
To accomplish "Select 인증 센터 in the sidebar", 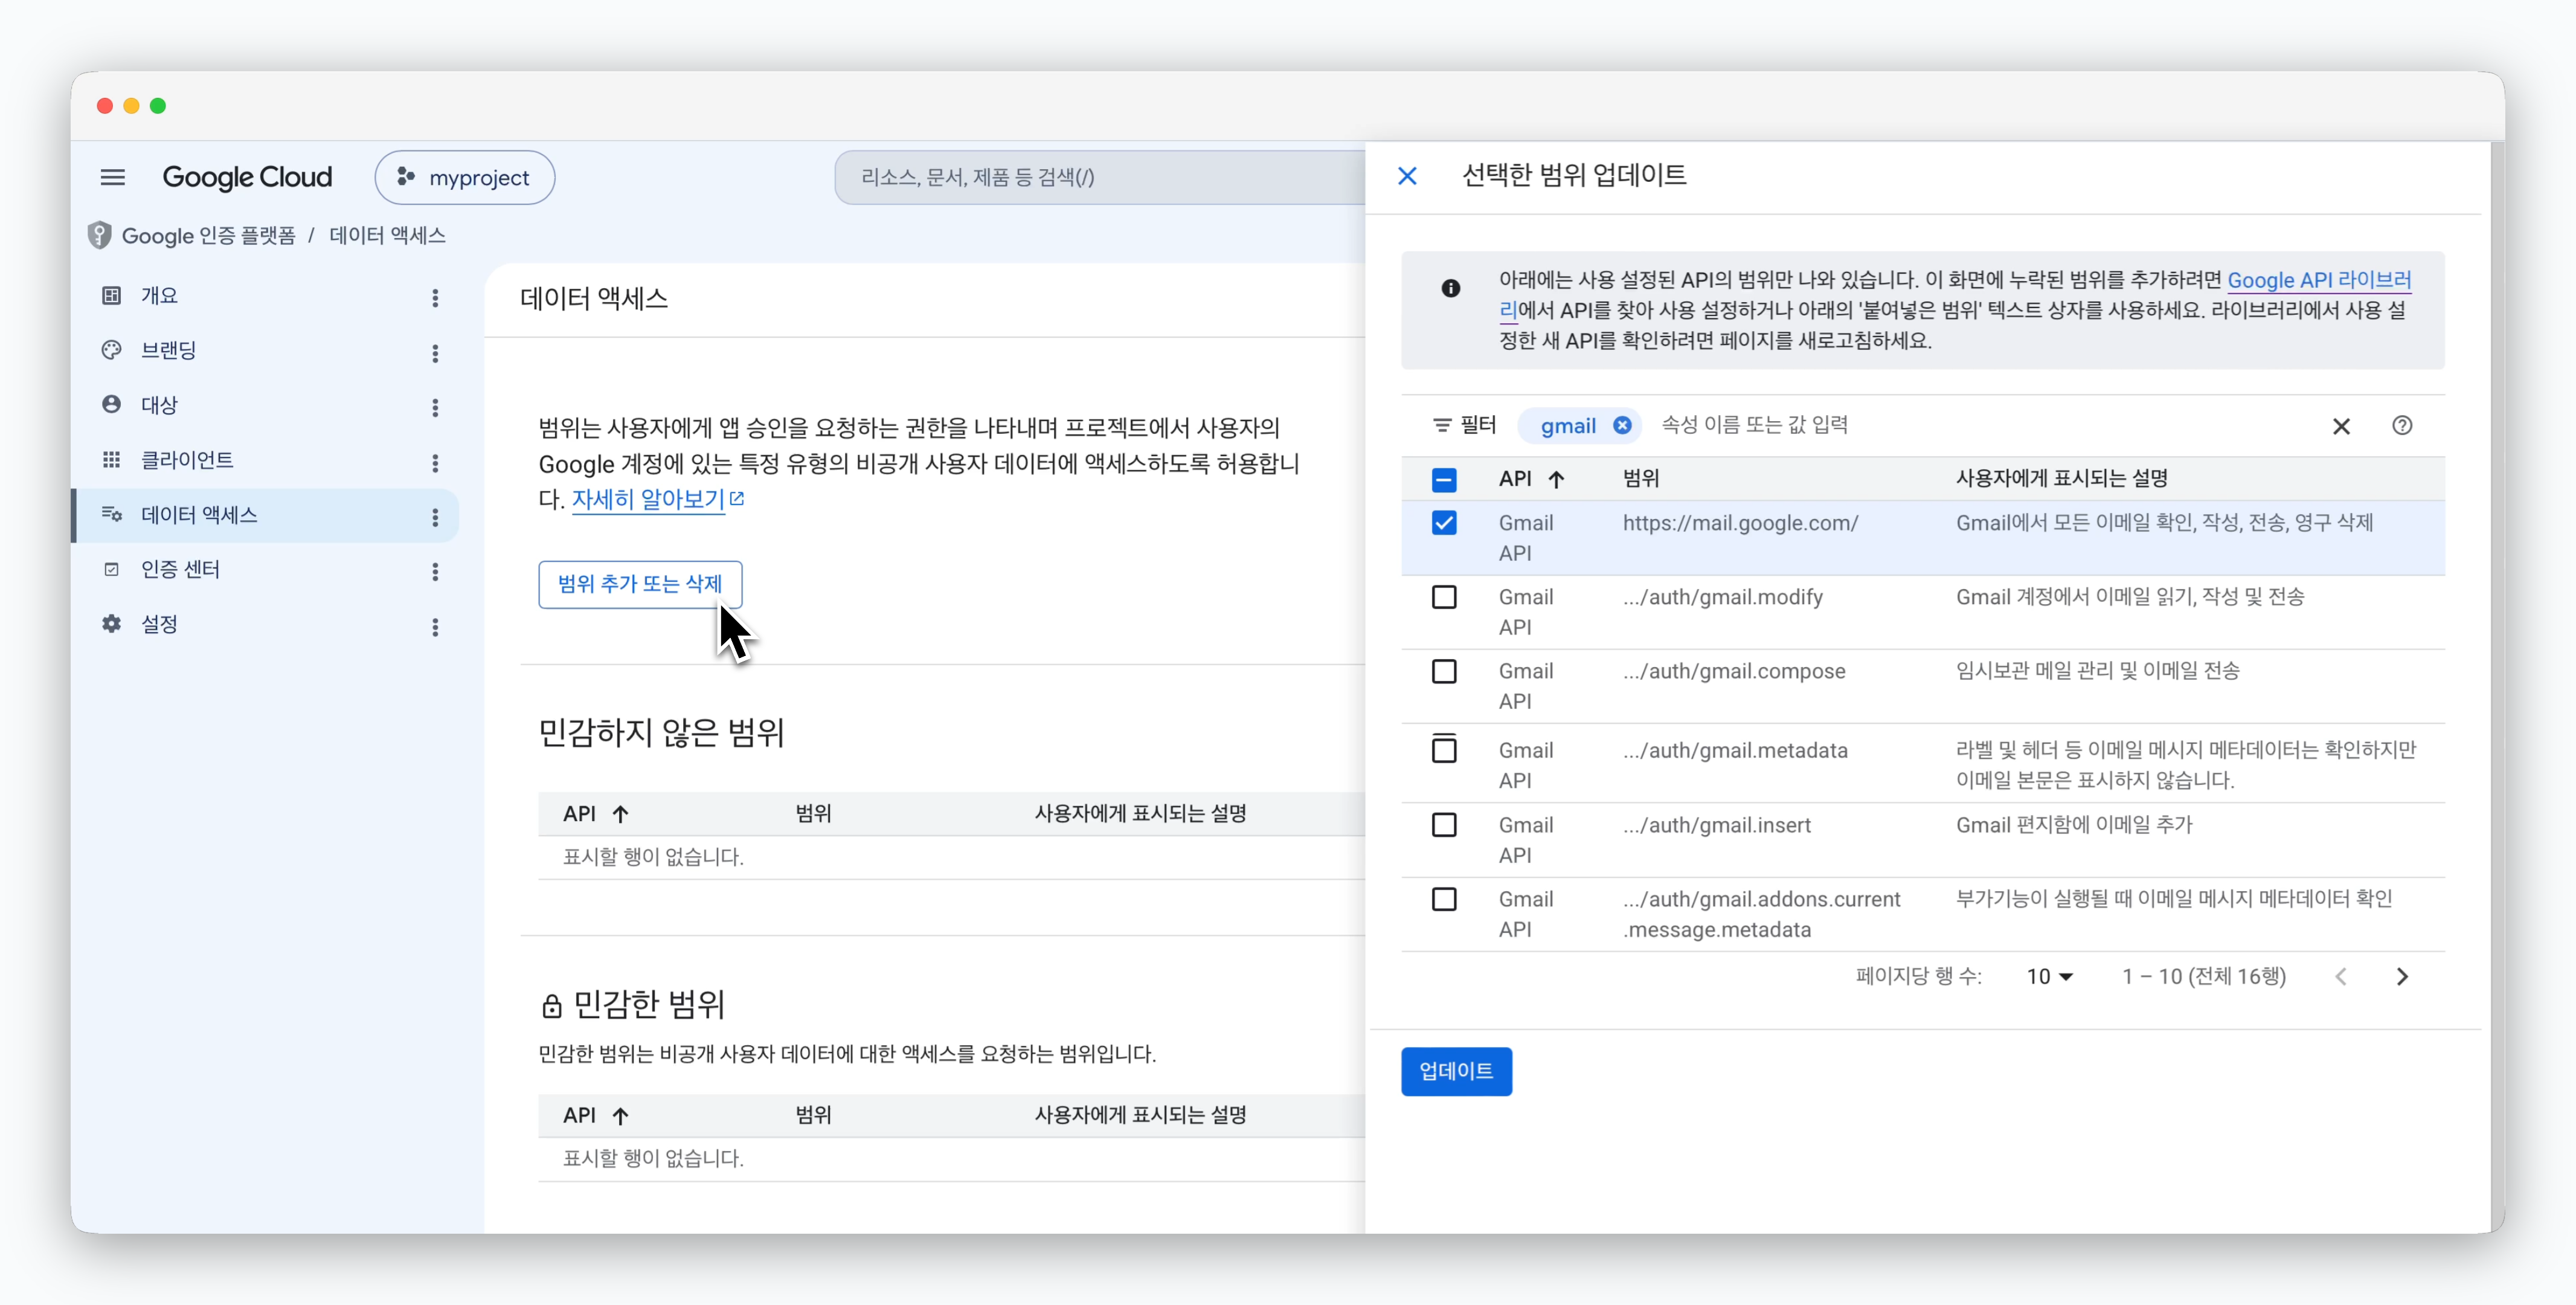I will coord(180,569).
